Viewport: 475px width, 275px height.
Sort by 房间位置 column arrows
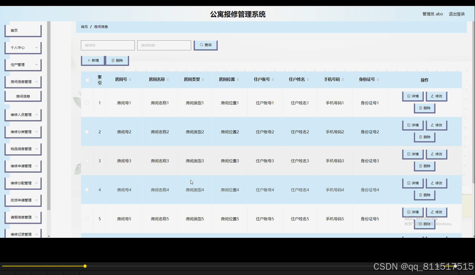click(238, 80)
